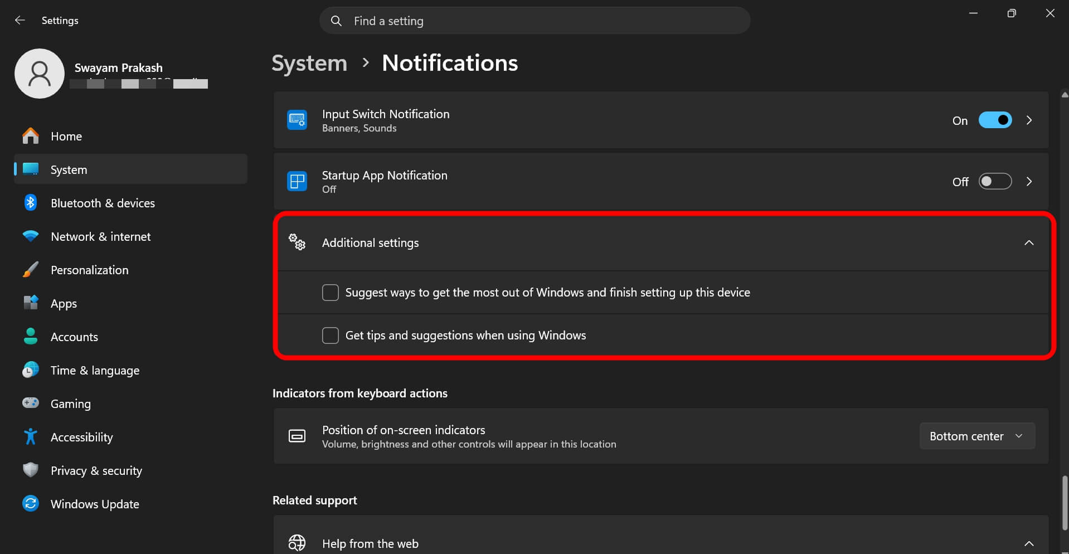
Task: Select the Network & internet icon
Action: pyautogui.click(x=31, y=236)
